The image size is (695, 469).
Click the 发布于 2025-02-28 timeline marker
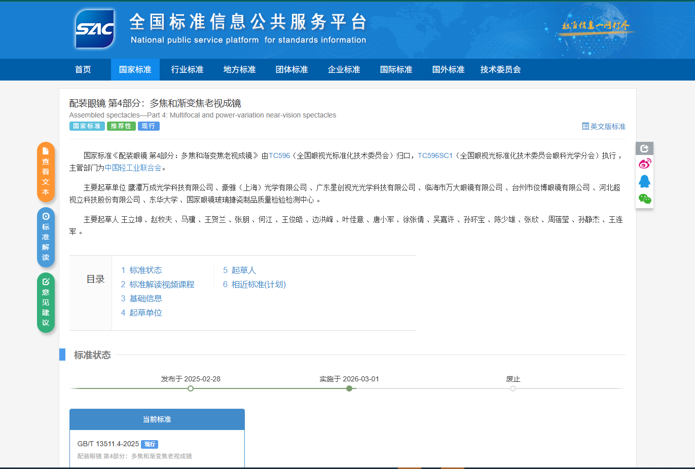[x=191, y=388]
